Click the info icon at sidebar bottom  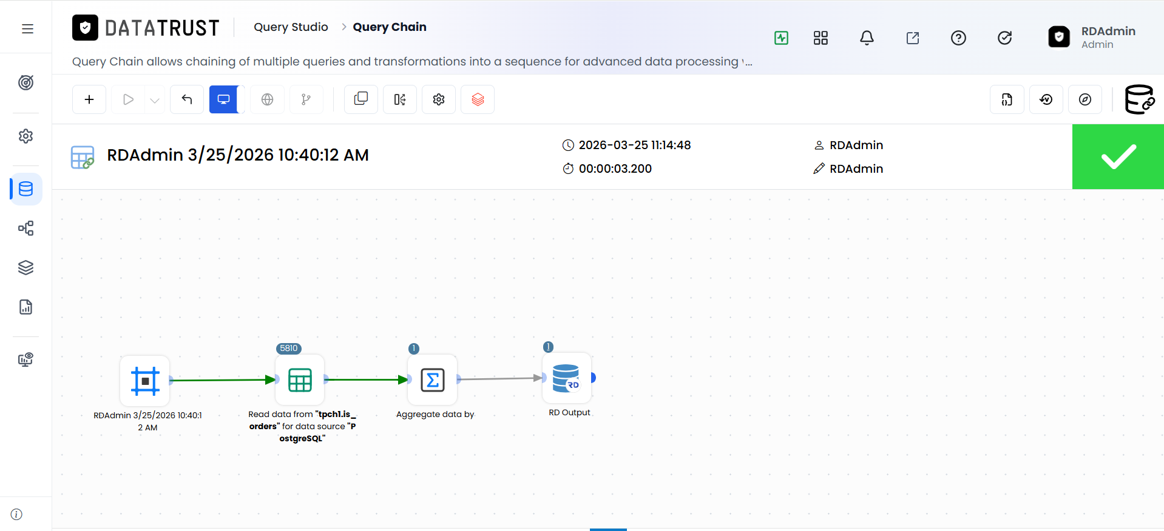coord(16,514)
